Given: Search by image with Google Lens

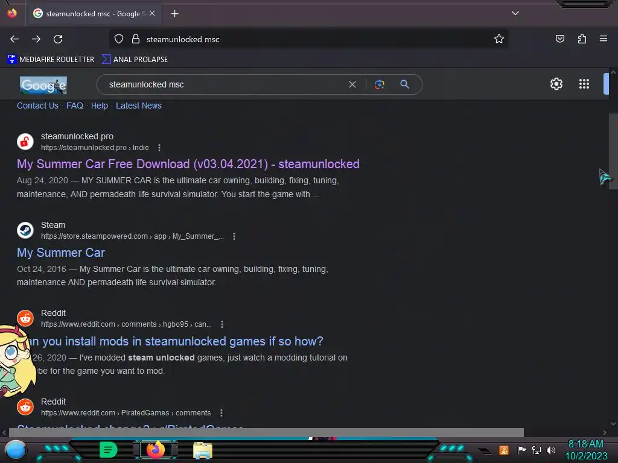Looking at the screenshot, I should (379, 84).
